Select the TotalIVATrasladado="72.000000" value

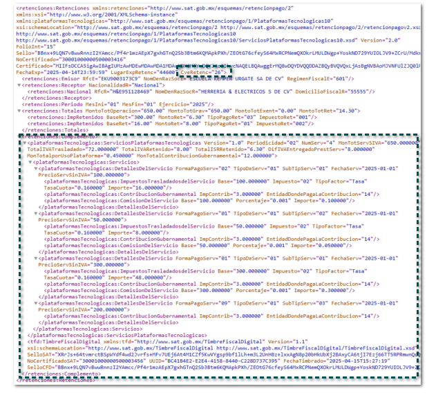coord(73,149)
